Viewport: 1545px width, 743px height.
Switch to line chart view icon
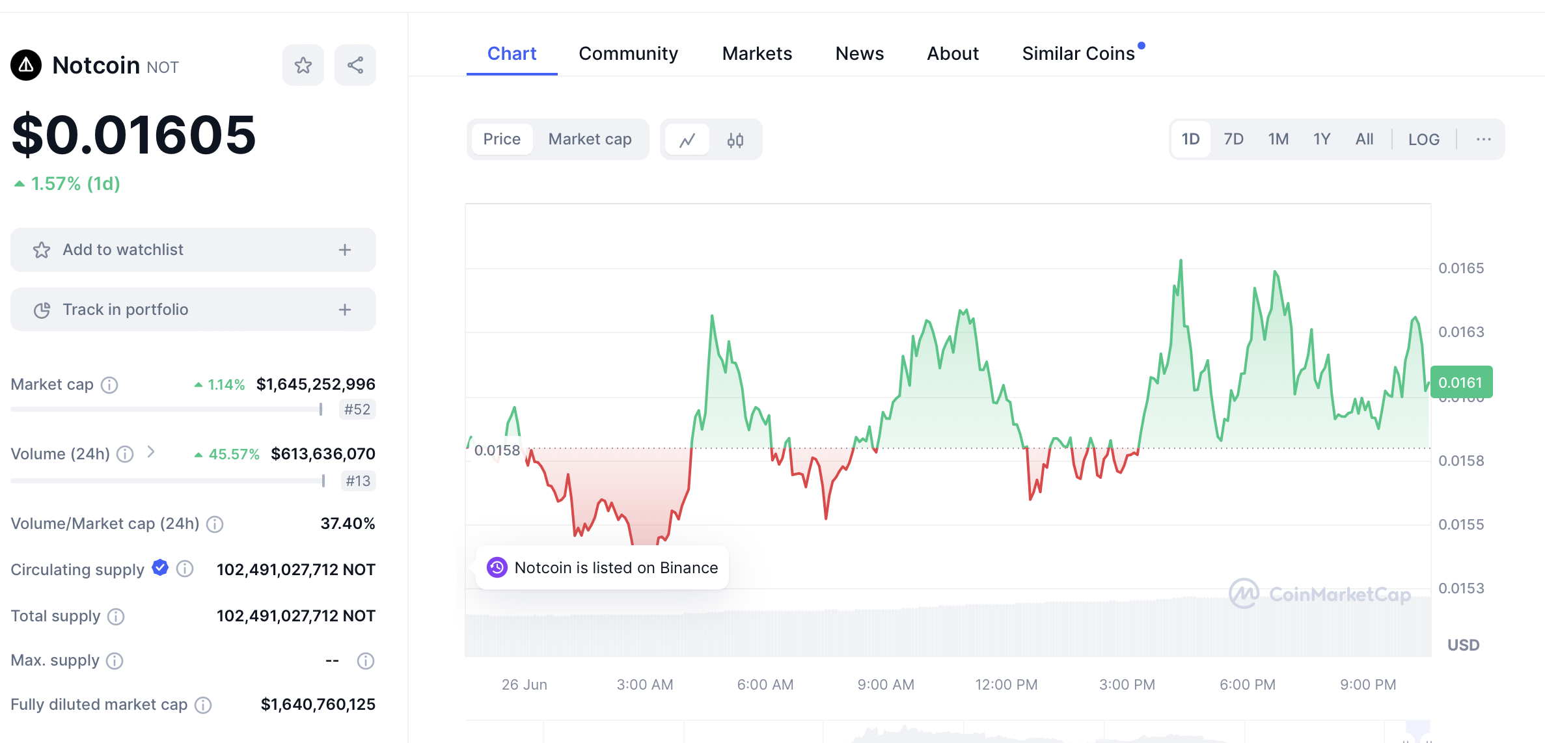[687, 139]
